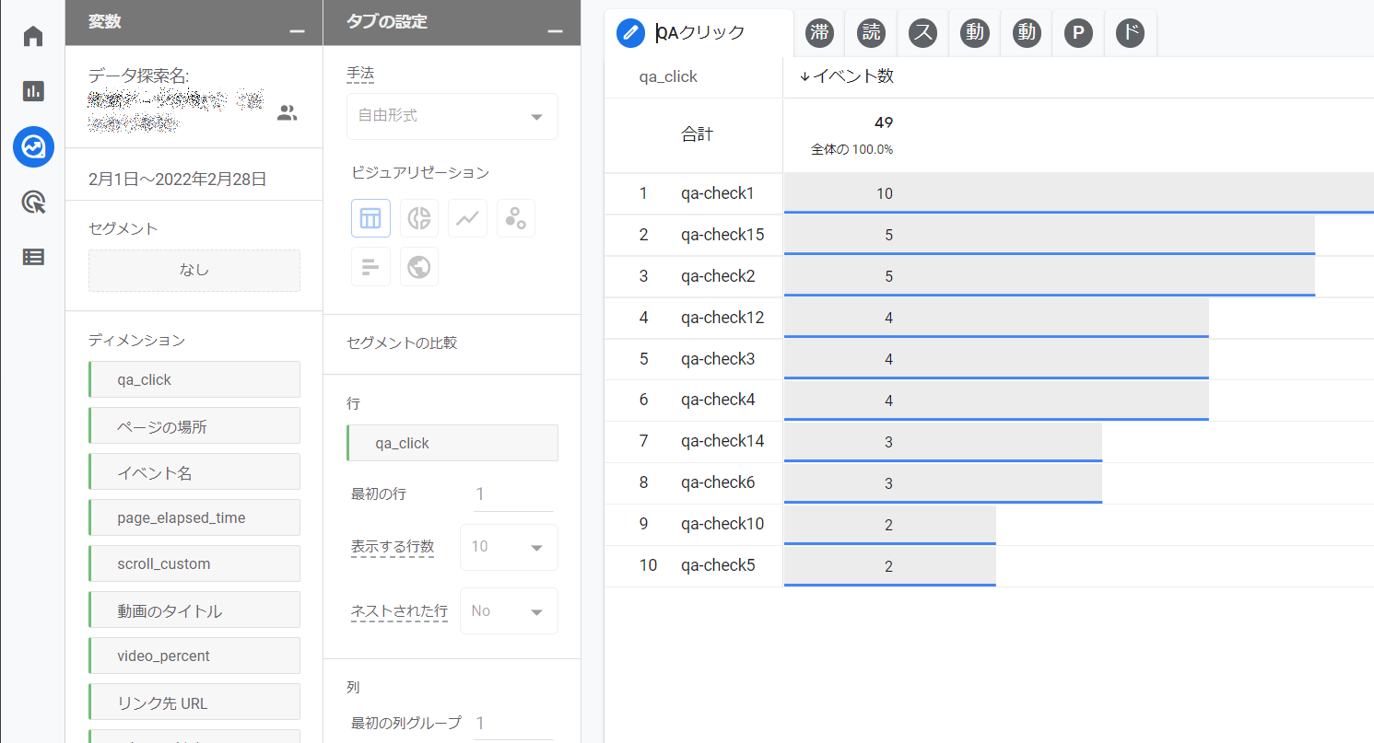Image resolution: width=1374 pixels, height=743 pixels.
Task: Select geo map visualization
Action: [419, 267]
